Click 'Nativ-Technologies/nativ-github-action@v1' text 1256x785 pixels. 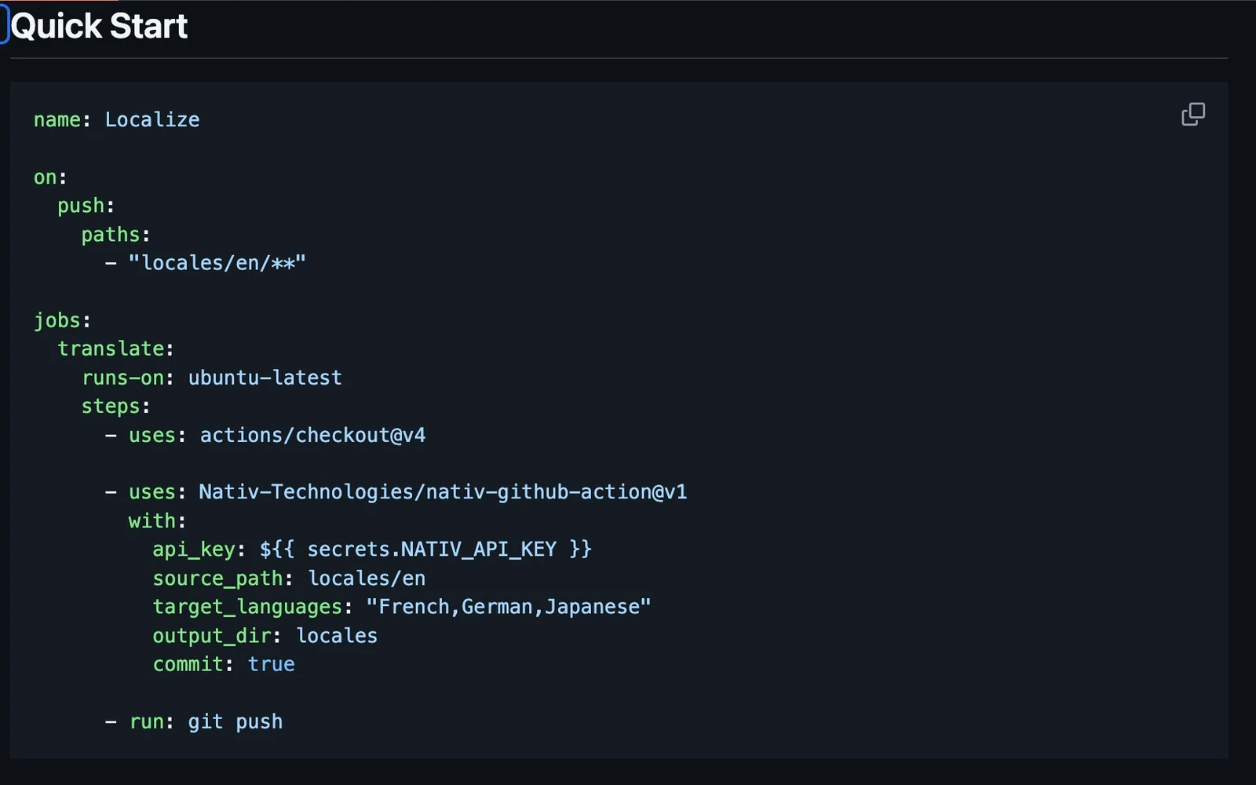(x=443, y=492)
